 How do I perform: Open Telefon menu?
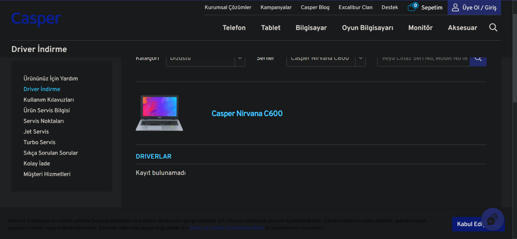[234, 28]
